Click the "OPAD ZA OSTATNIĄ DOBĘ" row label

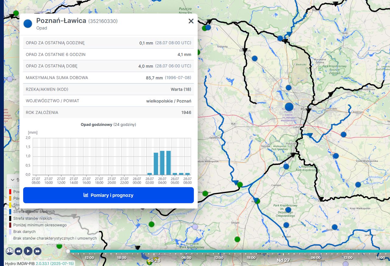click(x=51, y=66)
